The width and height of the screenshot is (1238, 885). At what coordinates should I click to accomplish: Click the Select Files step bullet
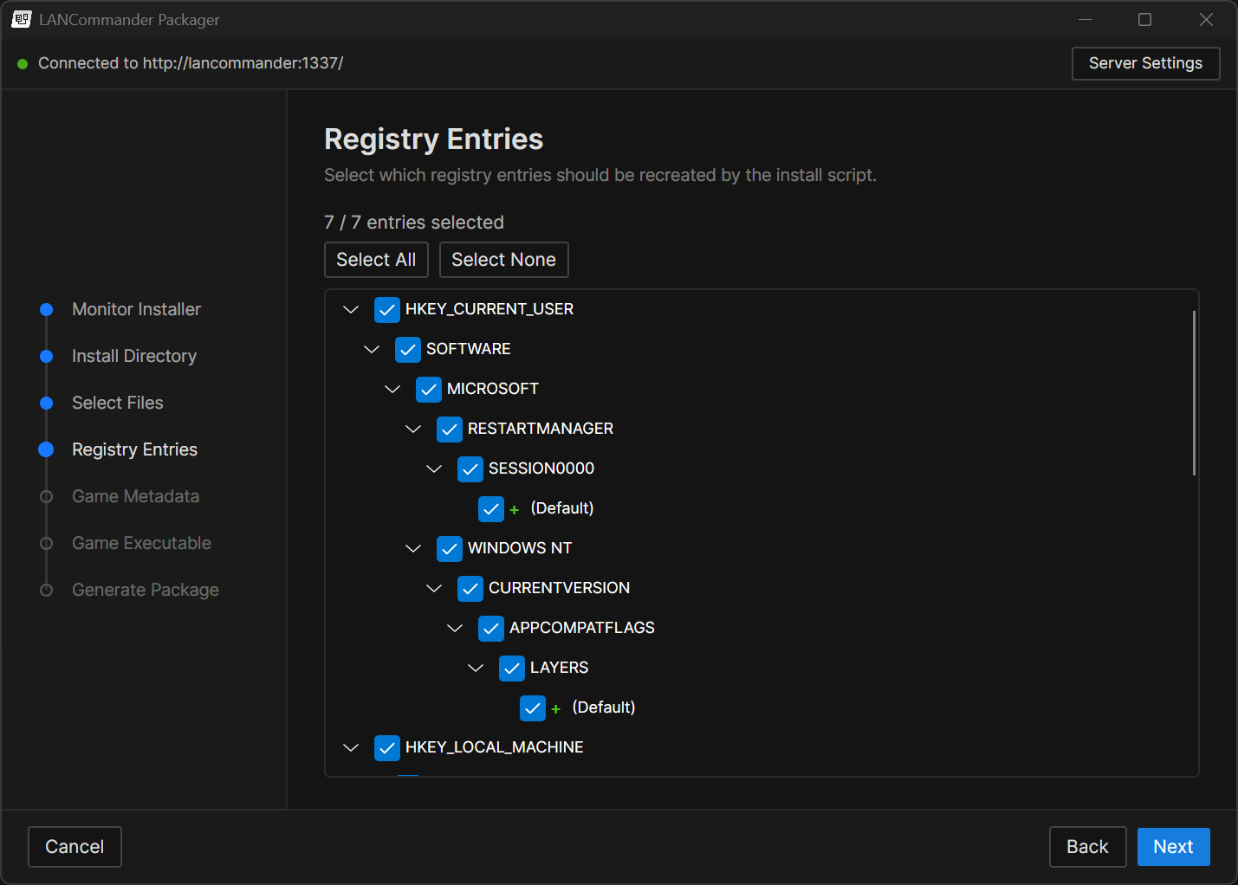click(x=47, y=404)
